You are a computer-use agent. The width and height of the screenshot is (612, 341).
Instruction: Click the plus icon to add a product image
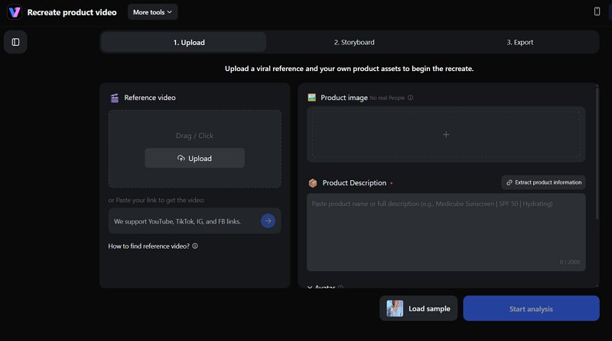(446, 134)
